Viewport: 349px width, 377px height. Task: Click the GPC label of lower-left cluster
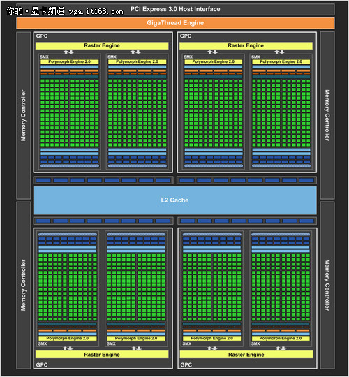42,364
